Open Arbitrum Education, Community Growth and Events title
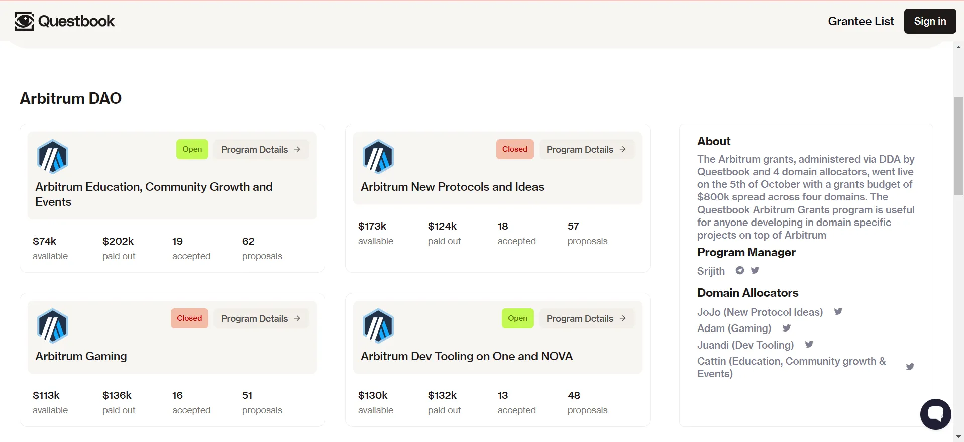Viewport: 964px width, 442px height. [154, 194]
